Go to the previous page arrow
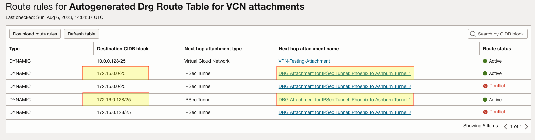 pyautogui.click(x=505, y=126)
